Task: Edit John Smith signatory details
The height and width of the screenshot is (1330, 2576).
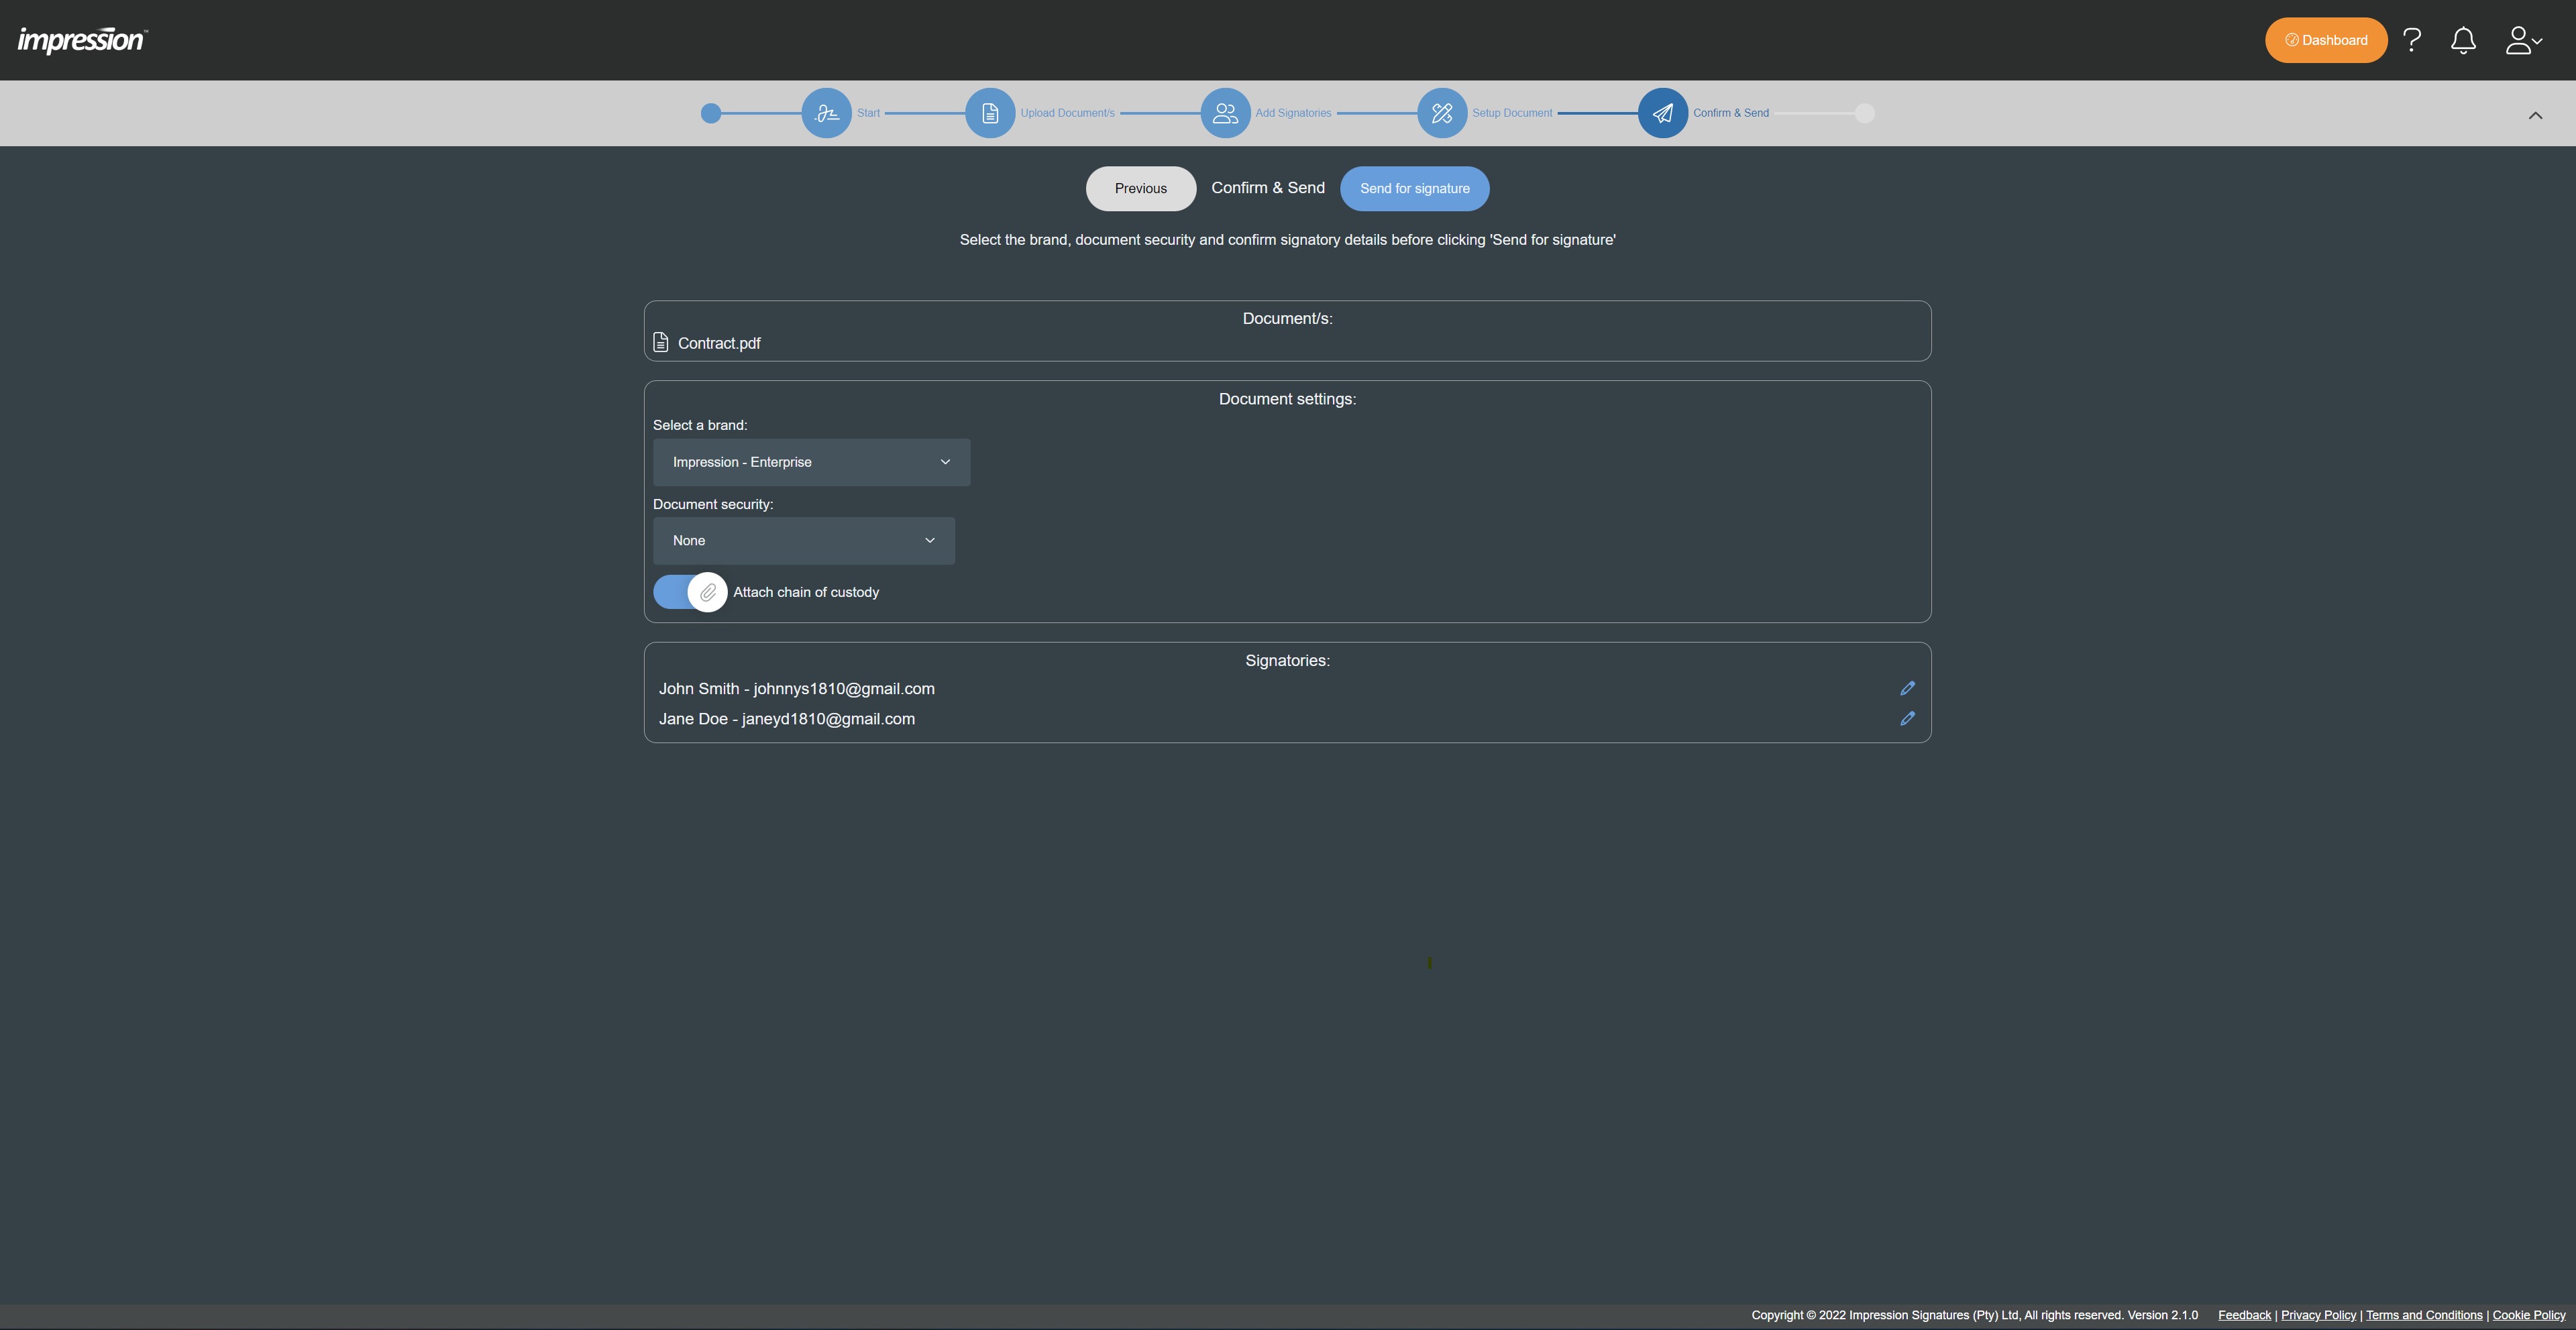Action: [x=1907, y=688]
